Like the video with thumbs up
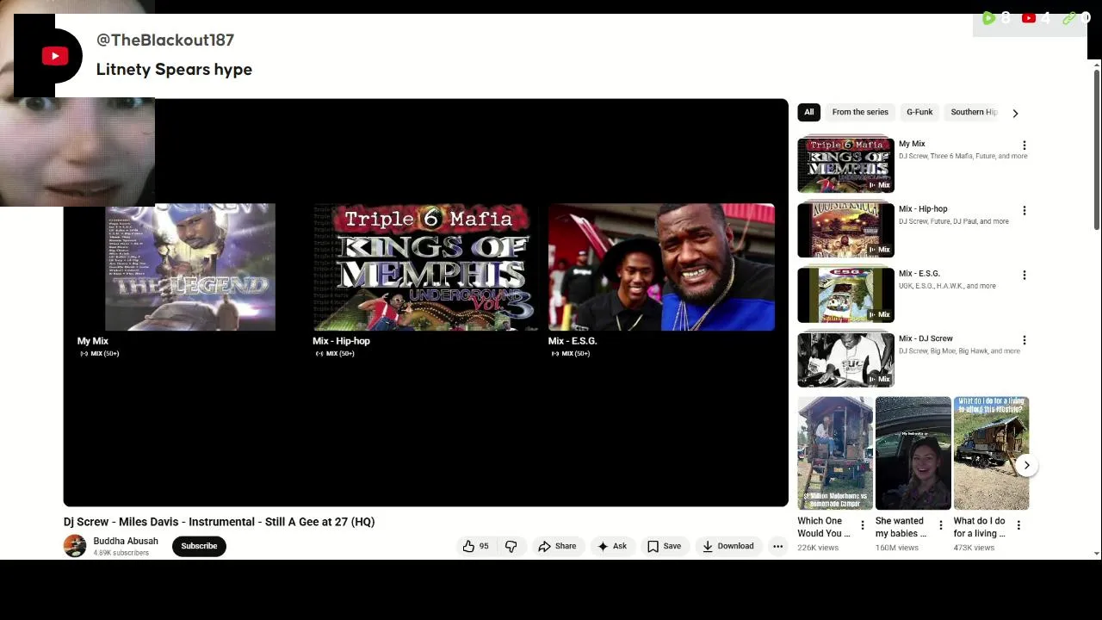Screen dimensions: 1102x620 [468, 546]
